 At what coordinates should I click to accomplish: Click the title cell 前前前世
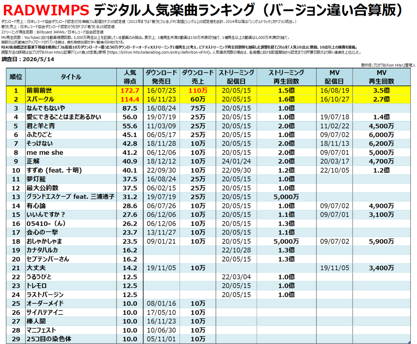click(x=72, y=90)
